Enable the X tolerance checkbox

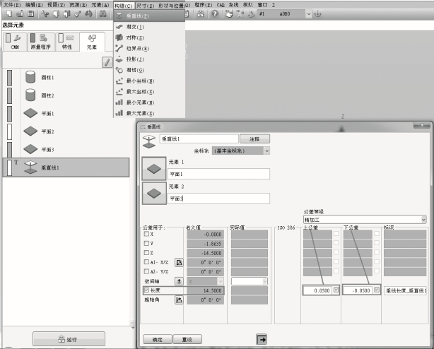[x=146, y=234]
